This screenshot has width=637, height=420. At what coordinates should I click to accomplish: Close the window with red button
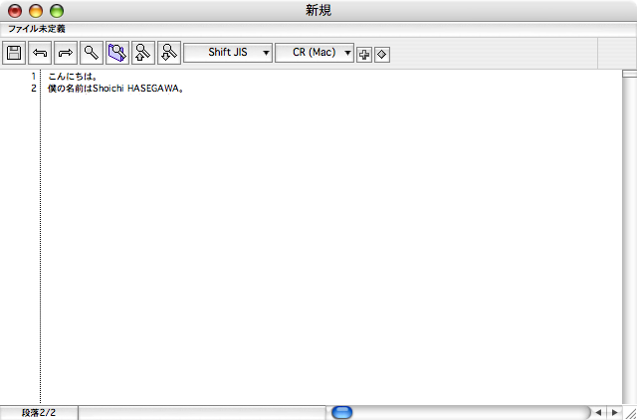15,11
